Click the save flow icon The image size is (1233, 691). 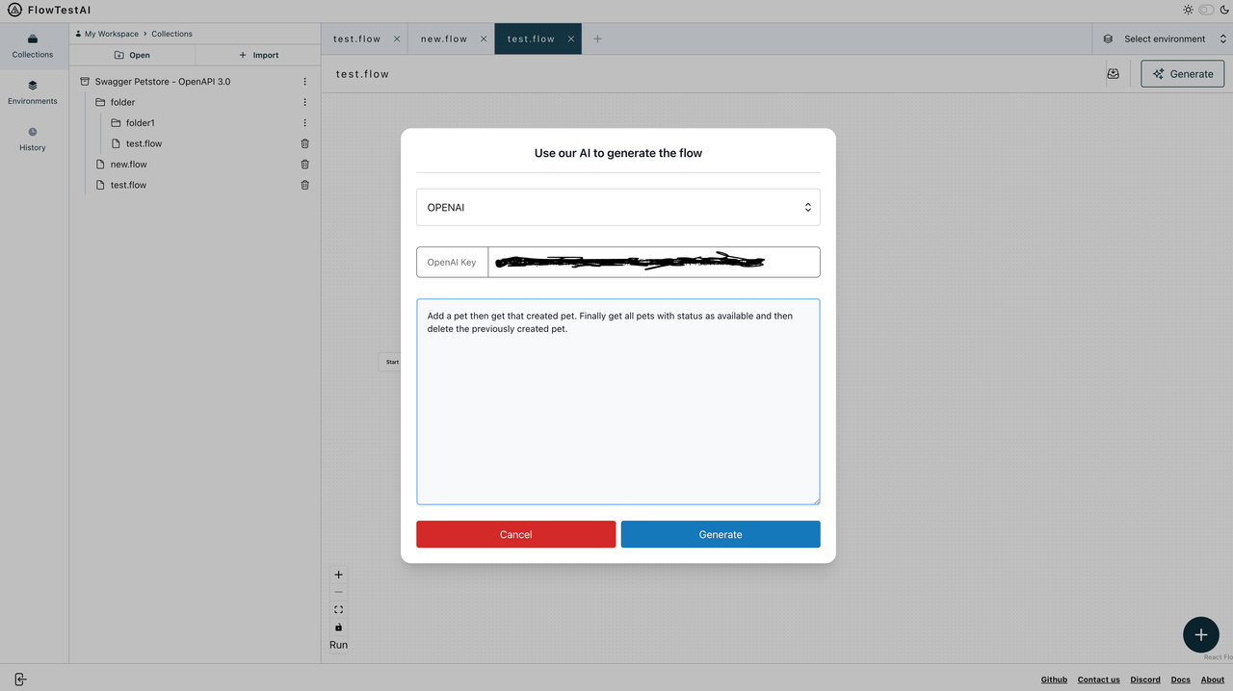pos(1113,74)
